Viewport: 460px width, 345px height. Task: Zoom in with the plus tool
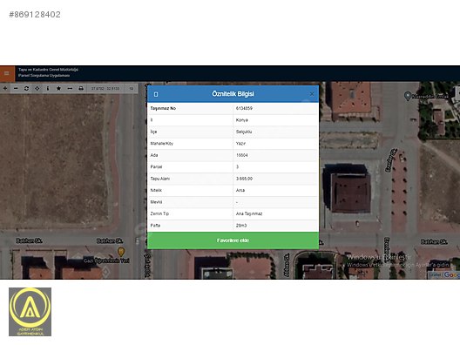click(x=5, y=88)
